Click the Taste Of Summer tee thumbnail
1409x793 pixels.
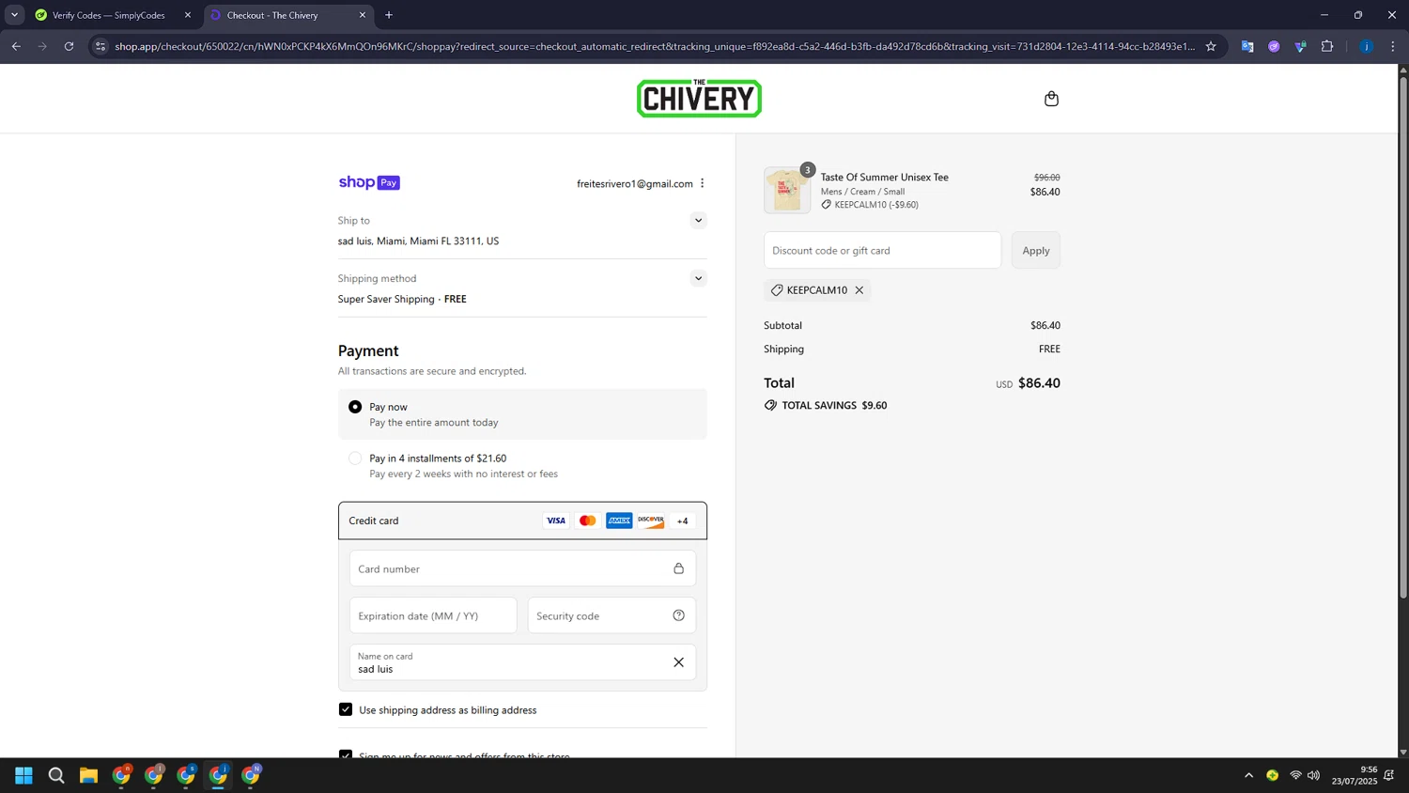click(x=787, y=191)
